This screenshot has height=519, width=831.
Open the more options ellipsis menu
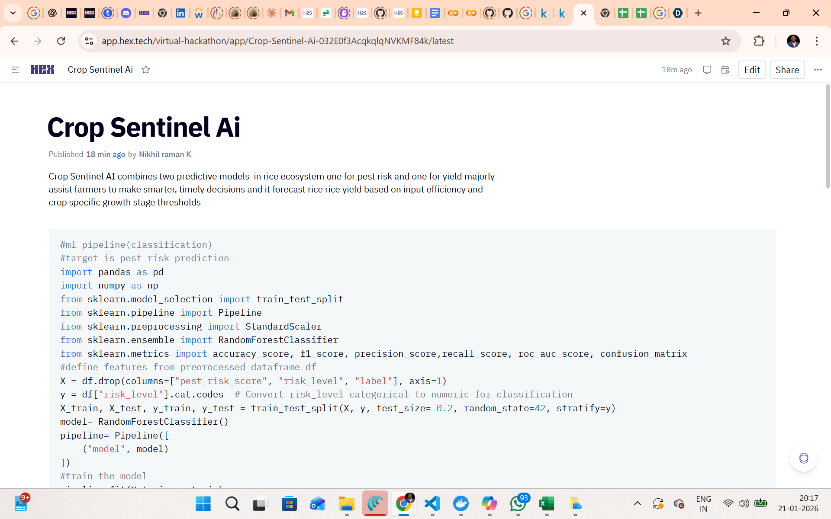tap(818, 70)
